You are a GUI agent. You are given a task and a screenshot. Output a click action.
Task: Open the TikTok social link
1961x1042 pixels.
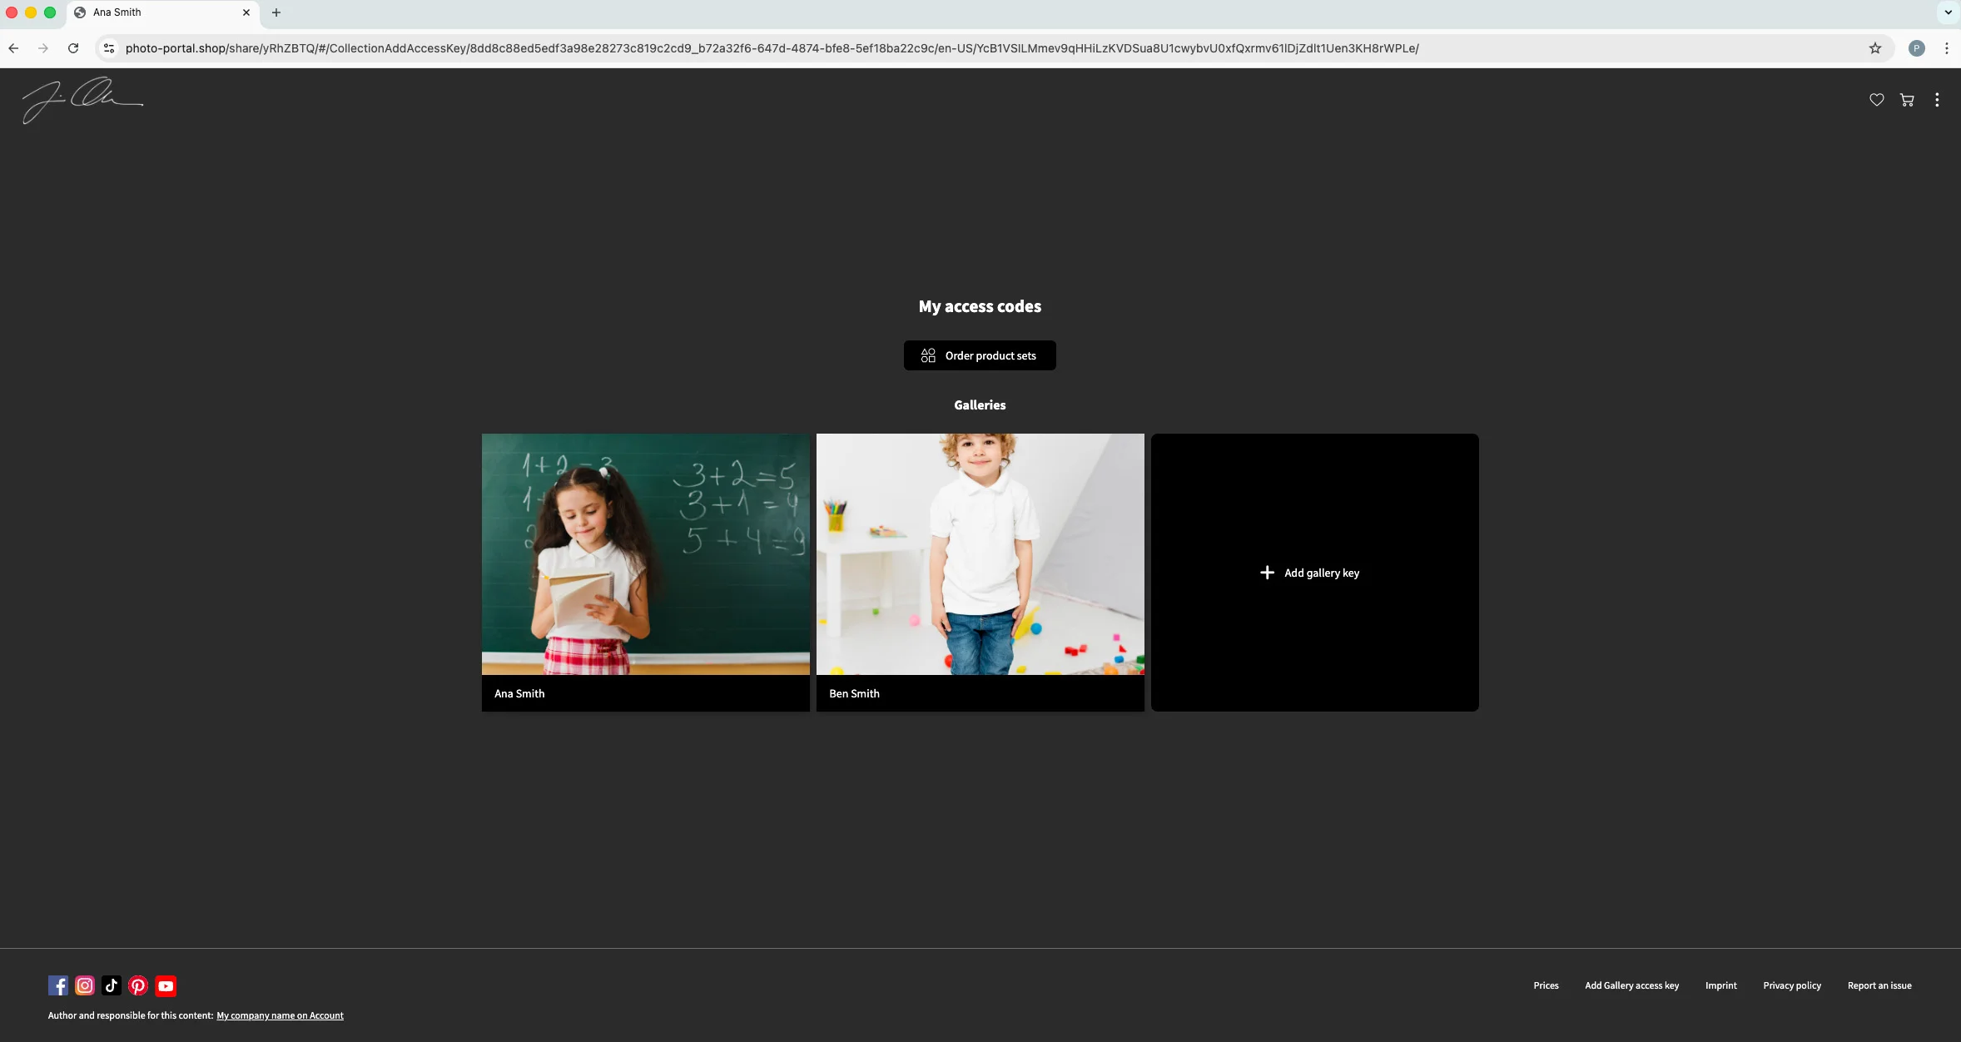tap(112, 985)
